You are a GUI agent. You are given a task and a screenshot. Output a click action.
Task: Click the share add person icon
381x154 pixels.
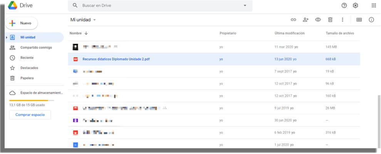[305, 20]
